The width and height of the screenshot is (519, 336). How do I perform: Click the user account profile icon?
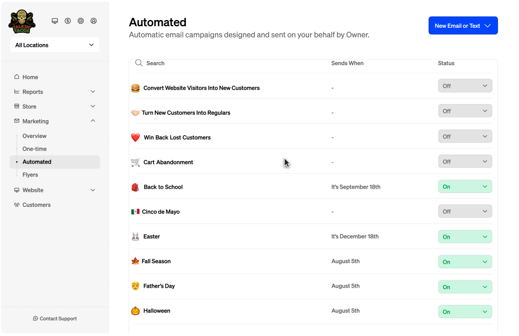[x=94, y=21]
